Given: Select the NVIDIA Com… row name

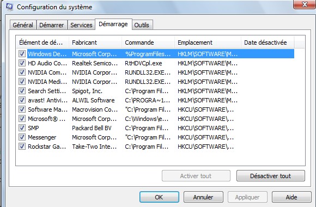Looking at the screenshot, I should (47, 72).
